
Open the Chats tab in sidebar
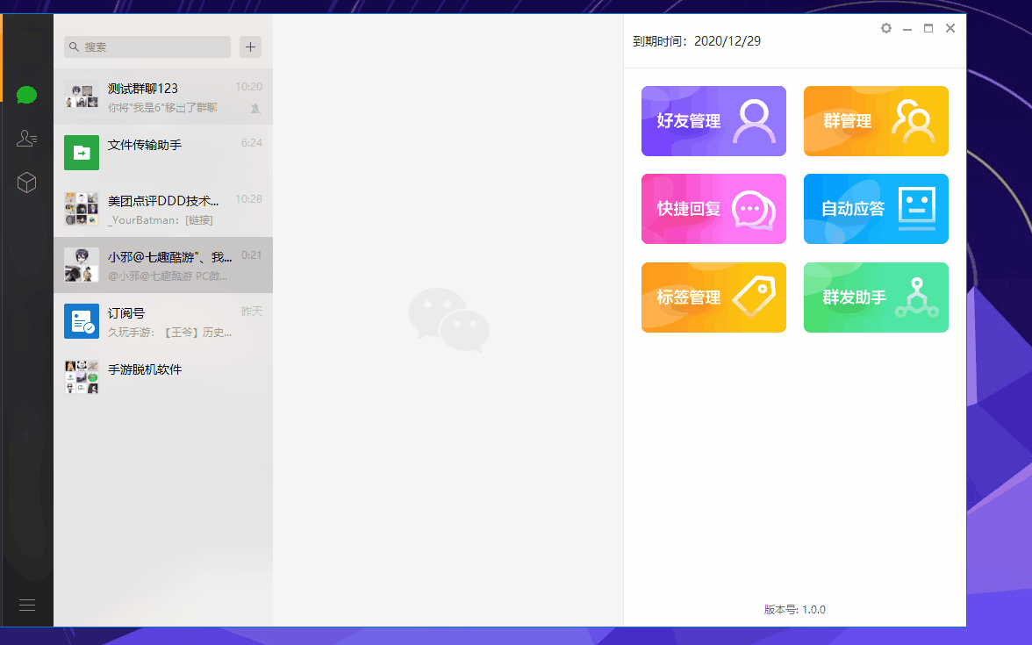26,96
